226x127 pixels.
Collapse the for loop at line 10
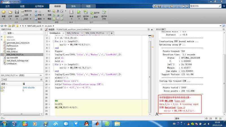pos(54,64)
